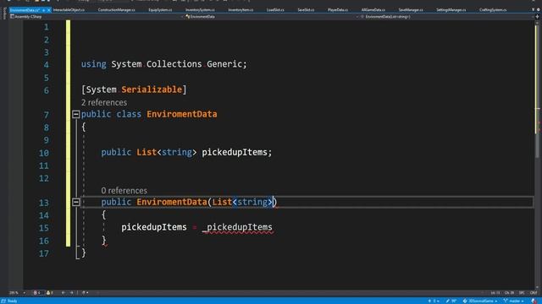Click the CRLF line ending indicator
The height and width of the screenshot is (304, 542).
[534, 293]
